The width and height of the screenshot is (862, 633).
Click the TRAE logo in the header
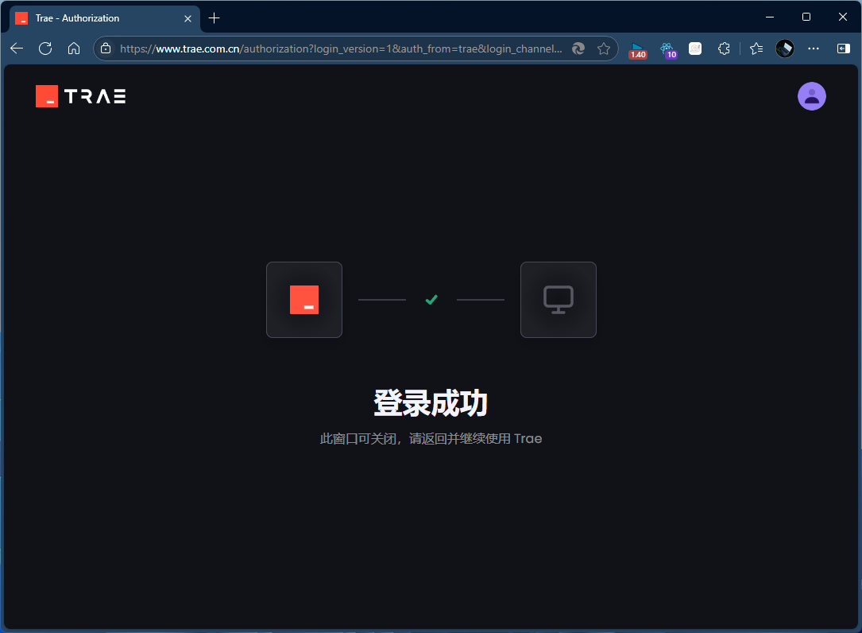[x=81, y=96]
